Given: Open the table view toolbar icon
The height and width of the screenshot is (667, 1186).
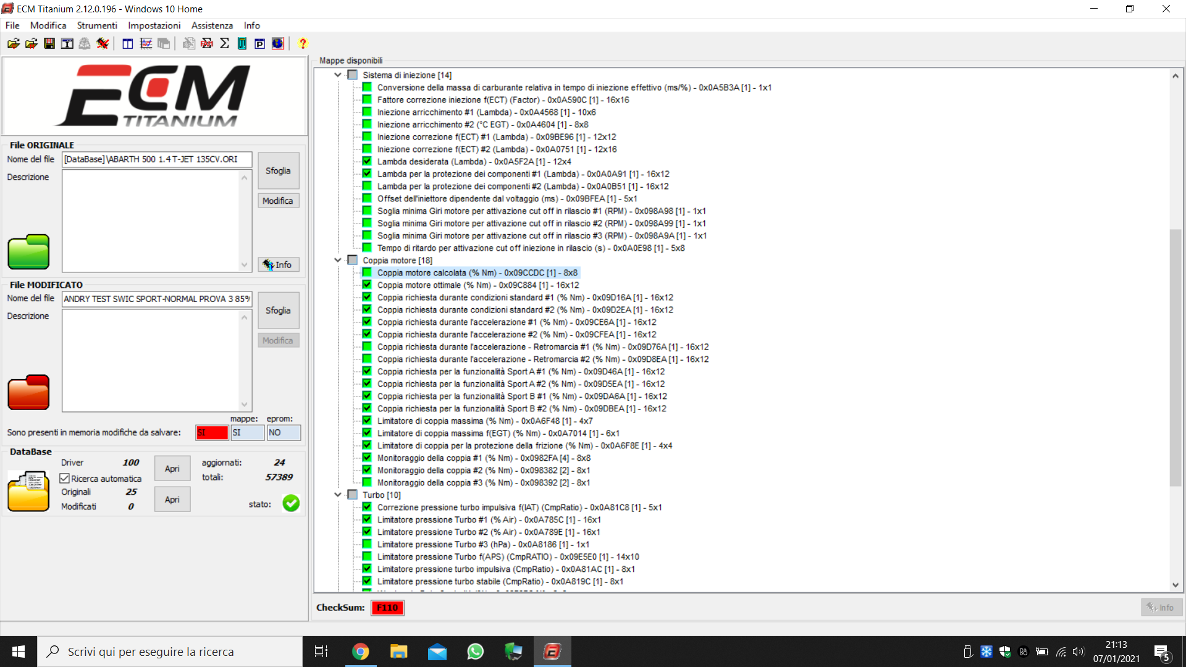Looking at the screenshot, I should tap(128, 44).
